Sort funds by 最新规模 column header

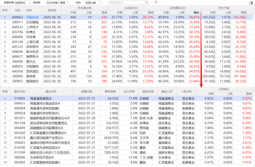[x=110, y=91]
